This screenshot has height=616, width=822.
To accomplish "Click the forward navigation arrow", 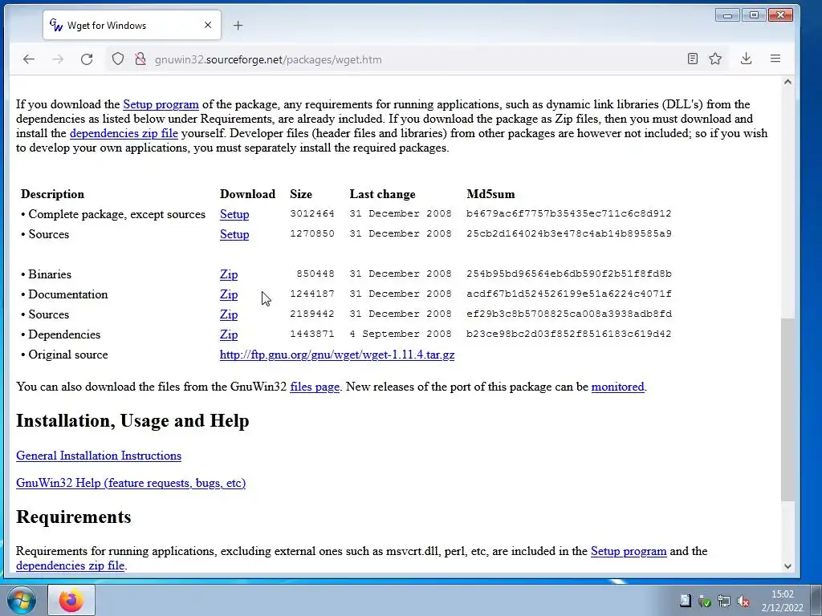I will click(58, 59).
